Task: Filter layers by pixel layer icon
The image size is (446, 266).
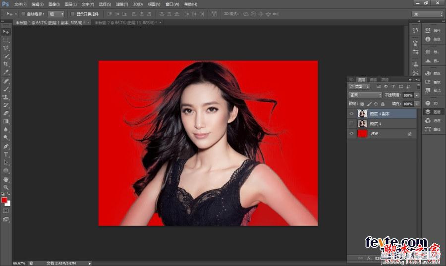Action: (x=378, y=86)
